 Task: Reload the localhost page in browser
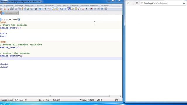(137, 3)
